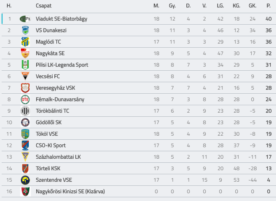276x201 pixels.
Task: Select the Törteli KSK team name
Action: click(x=48, y=169)
